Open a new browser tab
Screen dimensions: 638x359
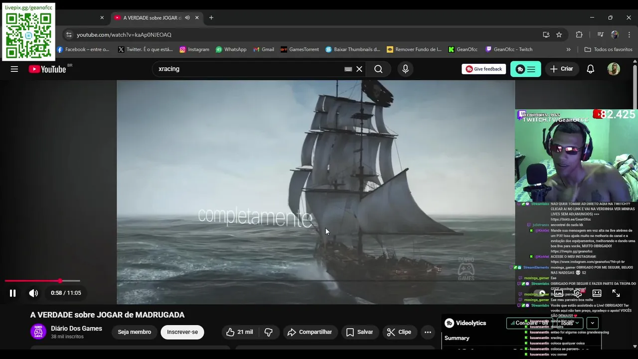point(211,17)
